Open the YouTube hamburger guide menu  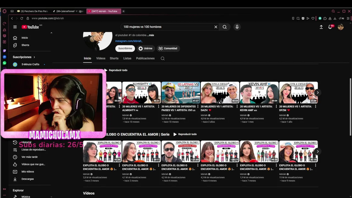click(15, 27)
